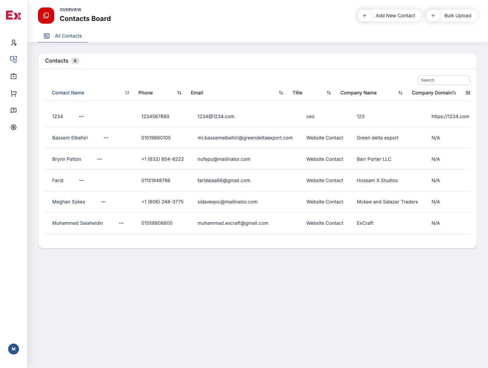Sort the Company Domain column

click(x=454, y=93)
